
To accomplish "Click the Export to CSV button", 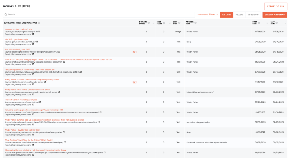I will click(276, 6).
